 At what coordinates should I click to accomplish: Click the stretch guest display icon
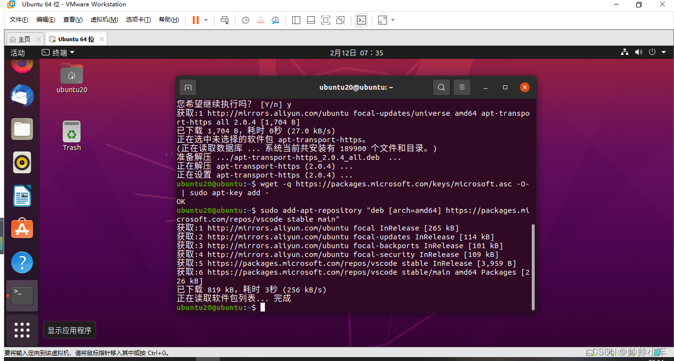383,20
